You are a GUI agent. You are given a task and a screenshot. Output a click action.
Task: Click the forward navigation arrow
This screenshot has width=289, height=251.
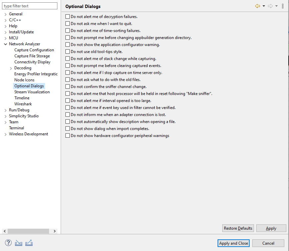270,6
